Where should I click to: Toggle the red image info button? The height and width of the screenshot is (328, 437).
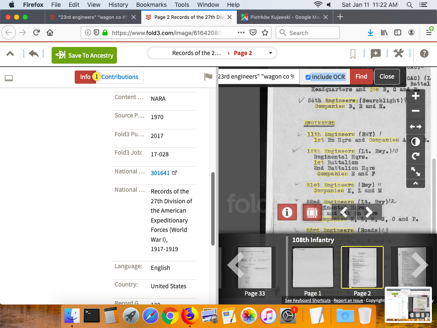point(287,212)
